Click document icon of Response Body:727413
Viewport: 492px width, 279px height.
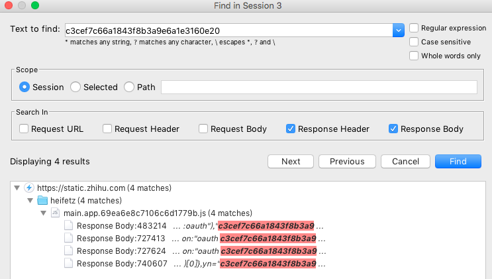pos(68,239)
